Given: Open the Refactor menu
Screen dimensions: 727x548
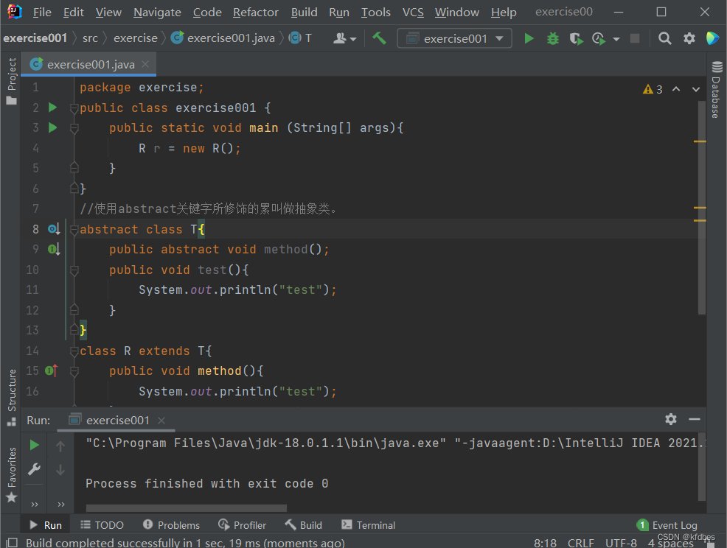Looking at the screenshot, I should pyautogui.click(x=256, y=13).
